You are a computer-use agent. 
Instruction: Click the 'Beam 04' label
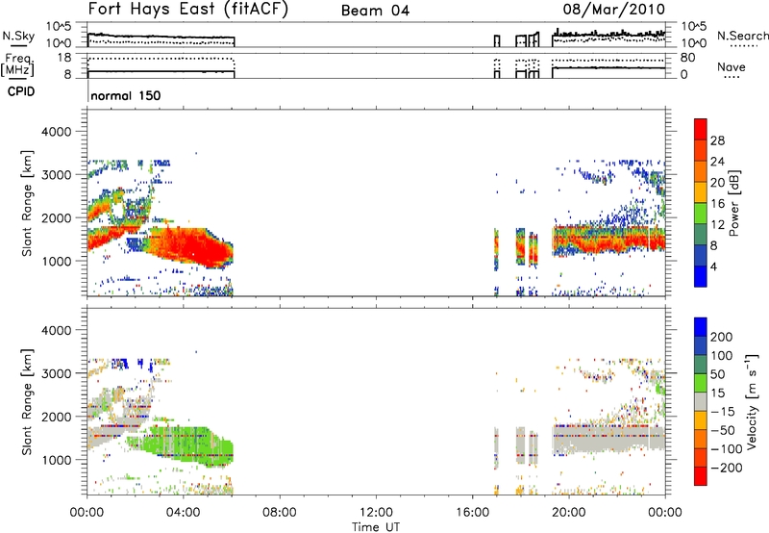375,11
